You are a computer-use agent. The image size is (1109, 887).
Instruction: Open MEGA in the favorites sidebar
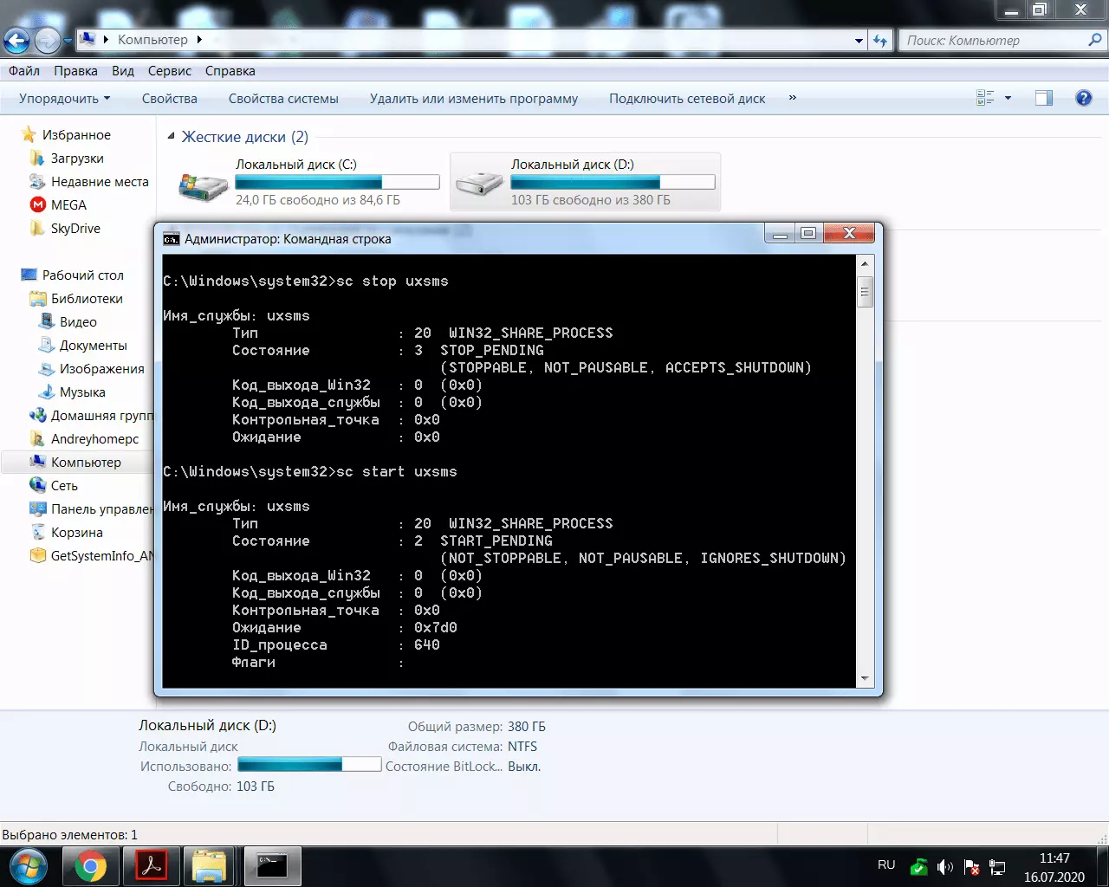[x=59, y=205]
